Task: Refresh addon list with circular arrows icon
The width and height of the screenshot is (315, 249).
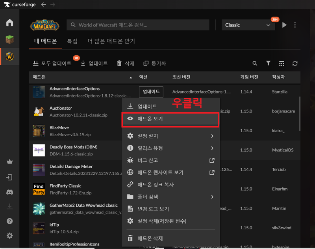Action: 295,64
